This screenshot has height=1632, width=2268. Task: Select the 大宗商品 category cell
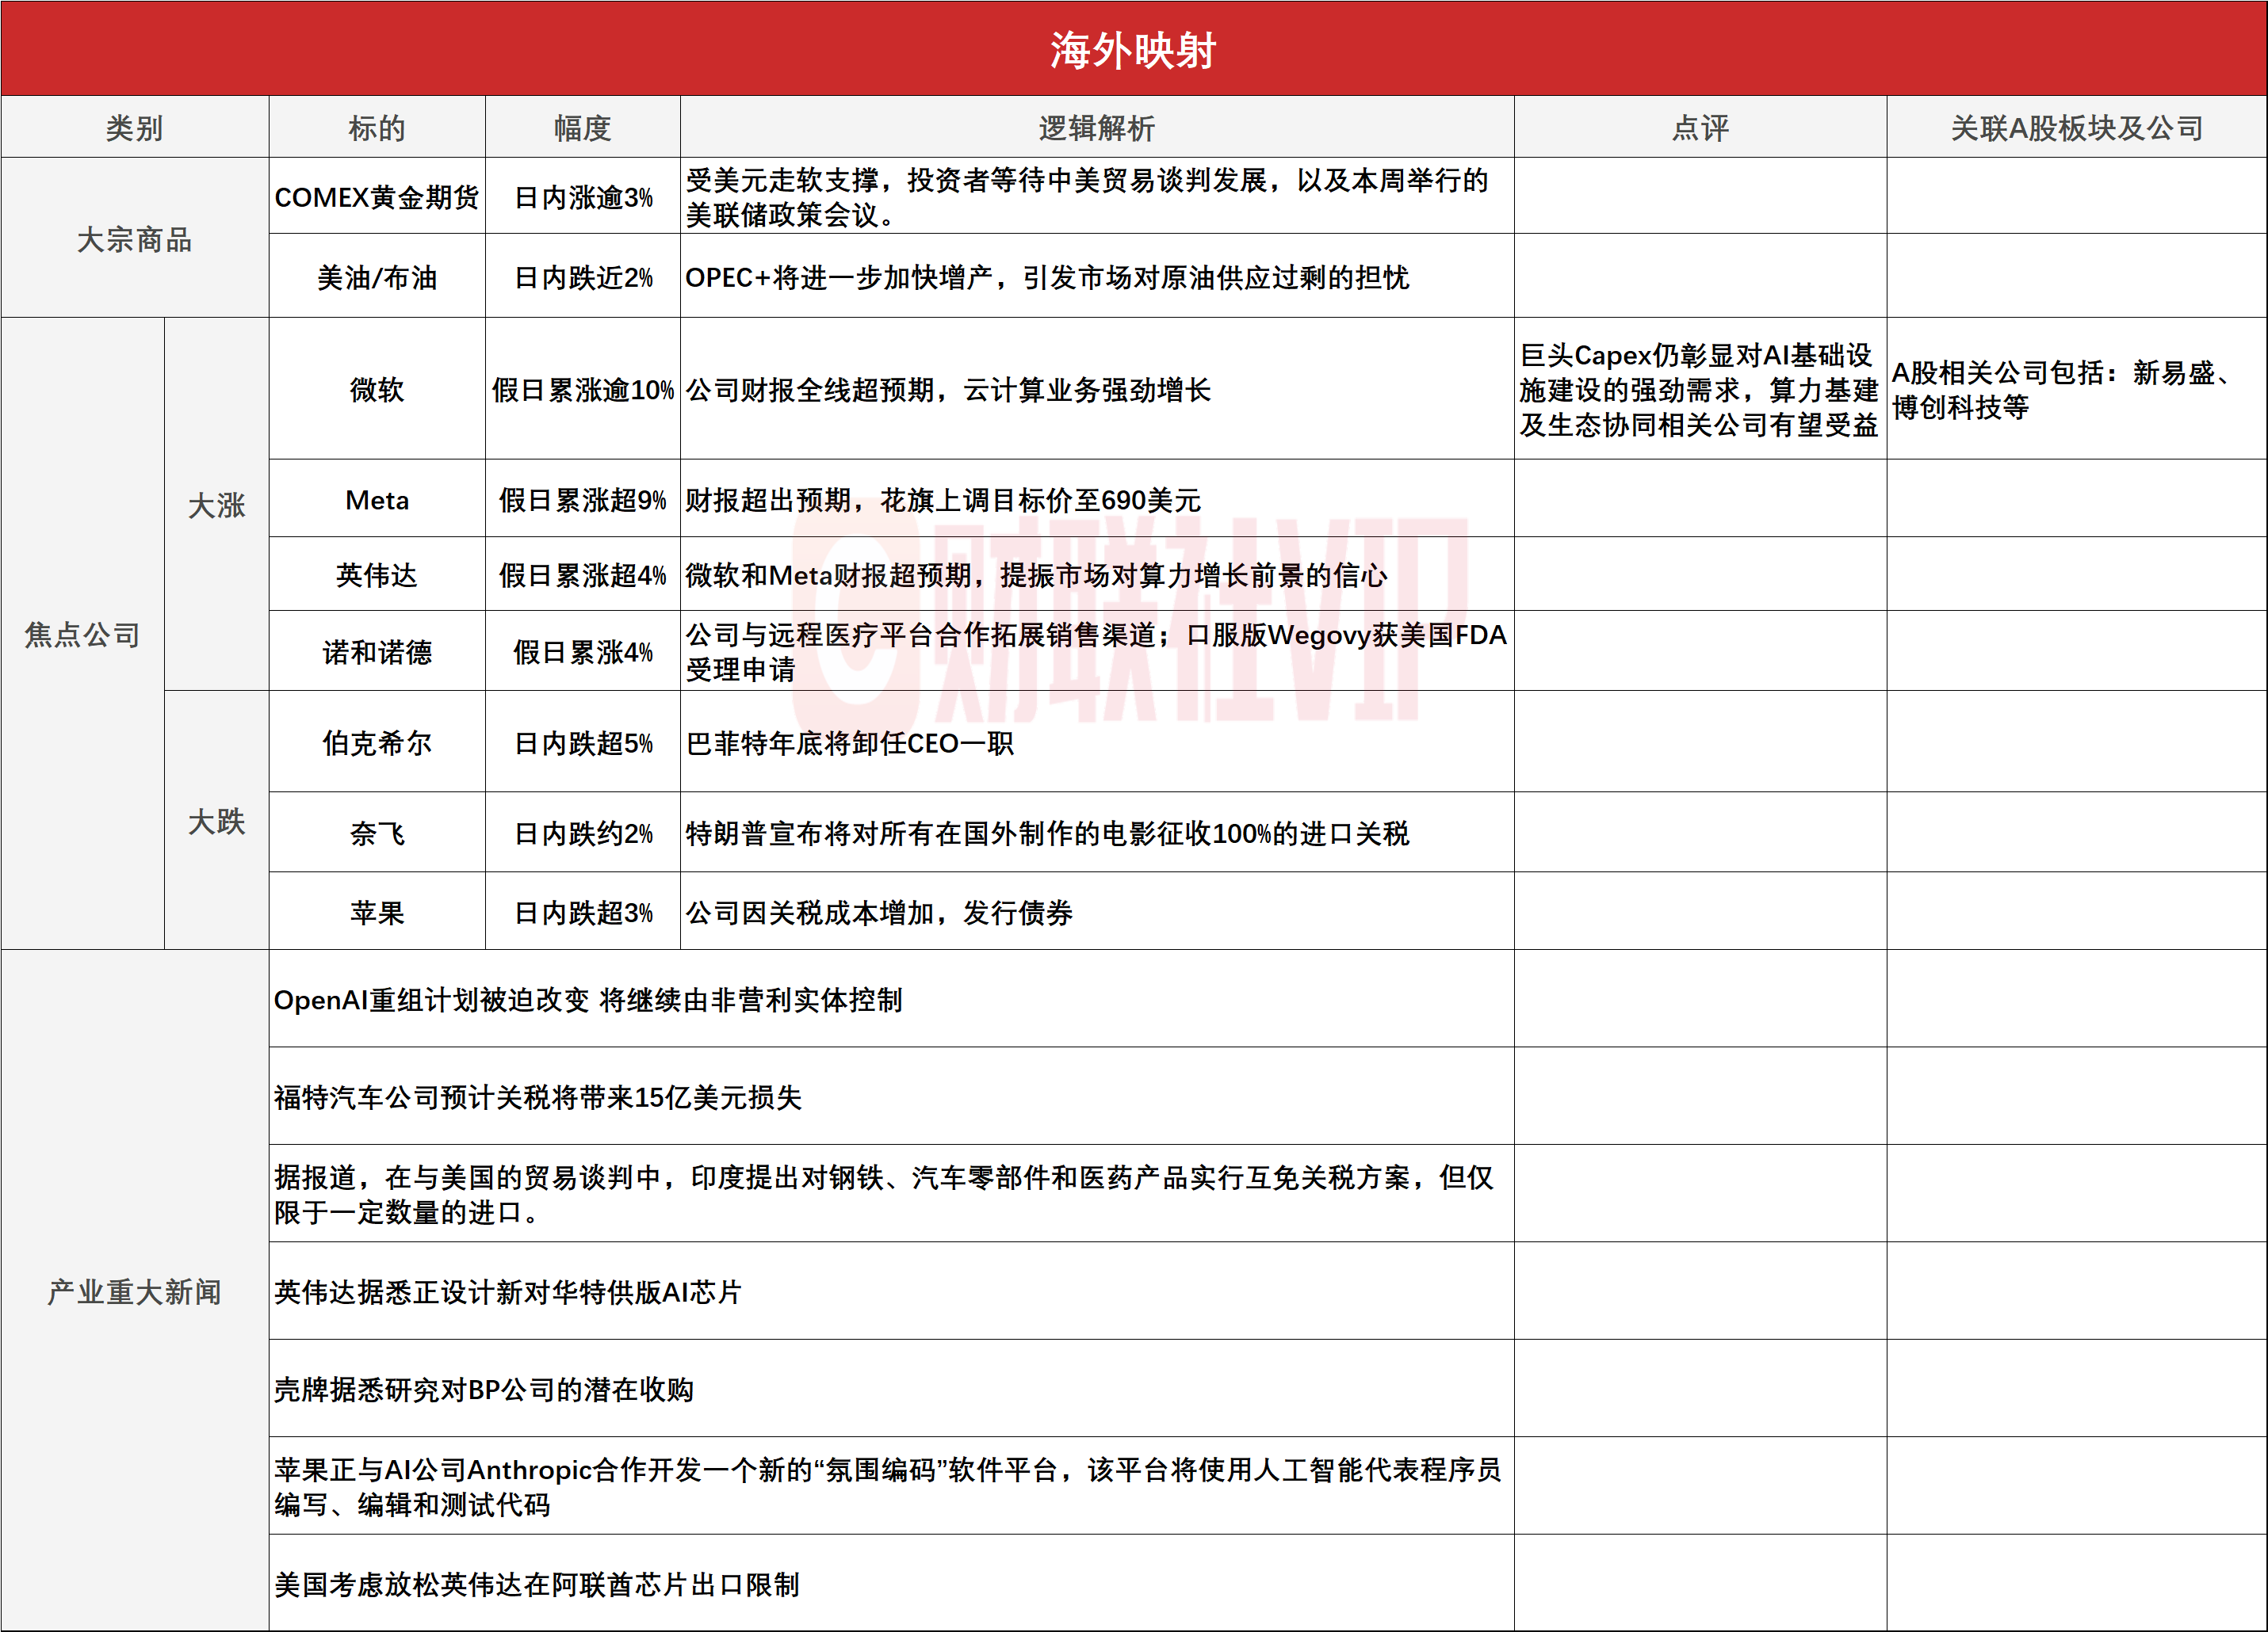(x=134, y=238)
